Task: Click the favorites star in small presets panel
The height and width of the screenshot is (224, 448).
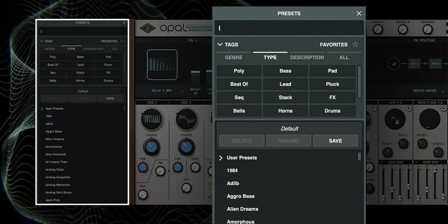Action: (122, 41)
